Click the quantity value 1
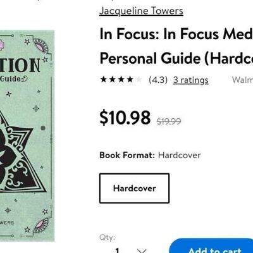This screenshot has width=253, height=253. pos(118,250)
